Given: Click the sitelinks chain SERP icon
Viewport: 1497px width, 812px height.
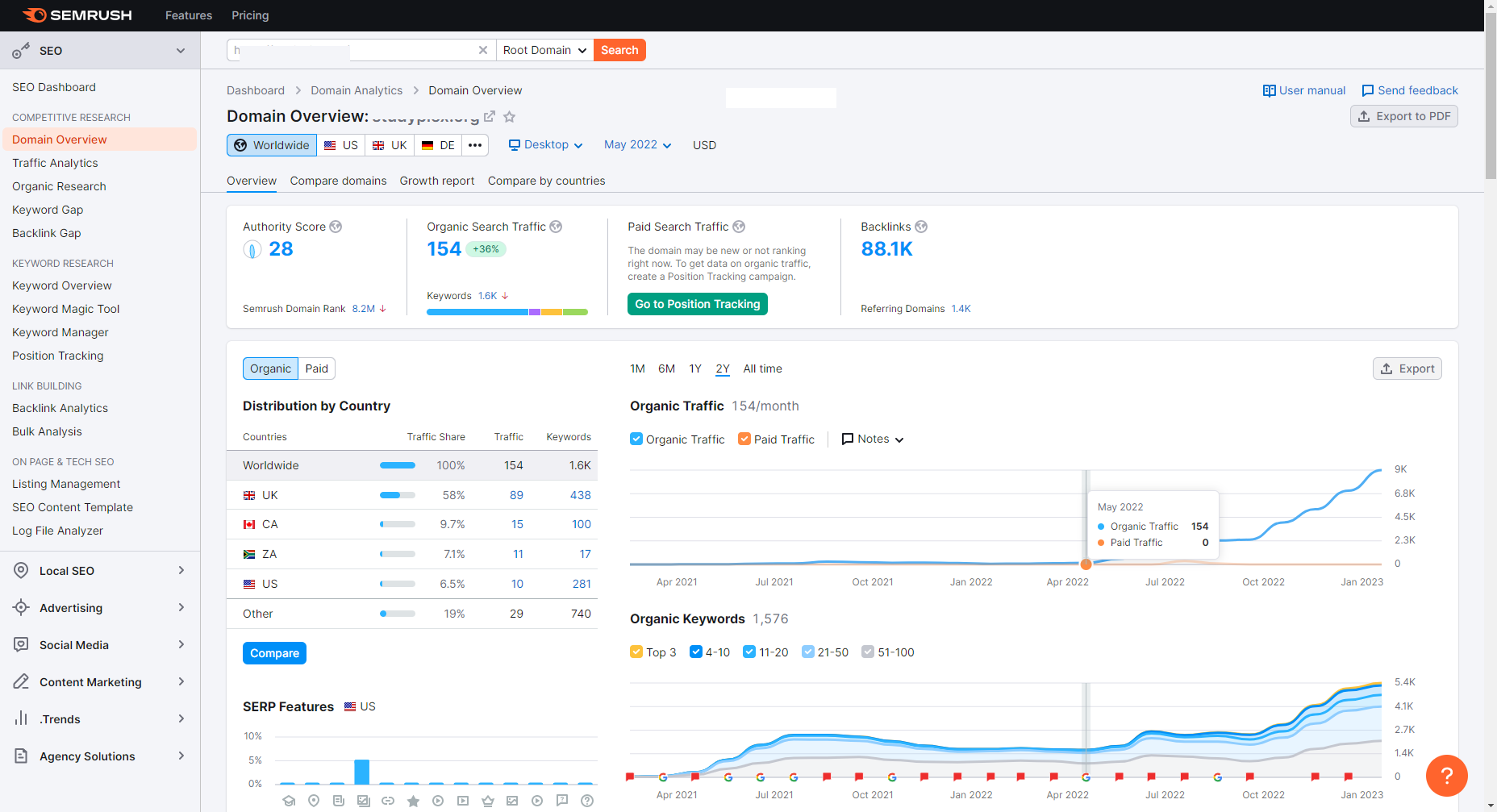Looking at the screenshot, I should coord(388,801).
